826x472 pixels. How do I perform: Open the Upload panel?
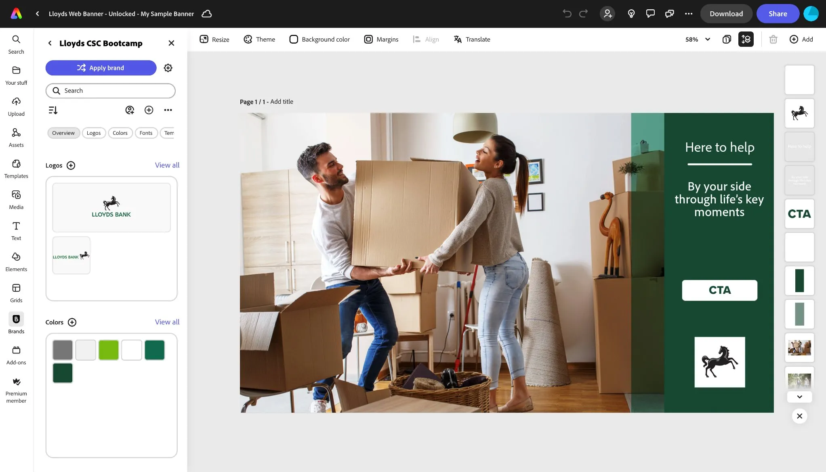tap(16, 107)
